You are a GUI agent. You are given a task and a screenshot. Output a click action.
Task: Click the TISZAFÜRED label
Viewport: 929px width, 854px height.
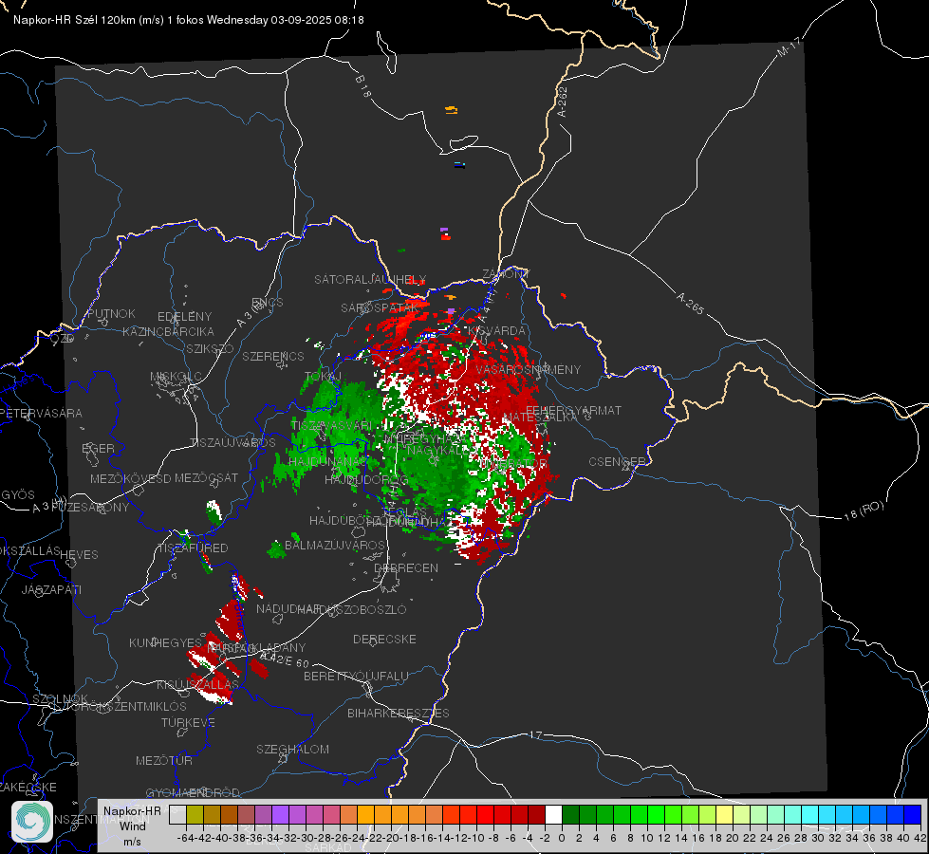tap(193, 548)
